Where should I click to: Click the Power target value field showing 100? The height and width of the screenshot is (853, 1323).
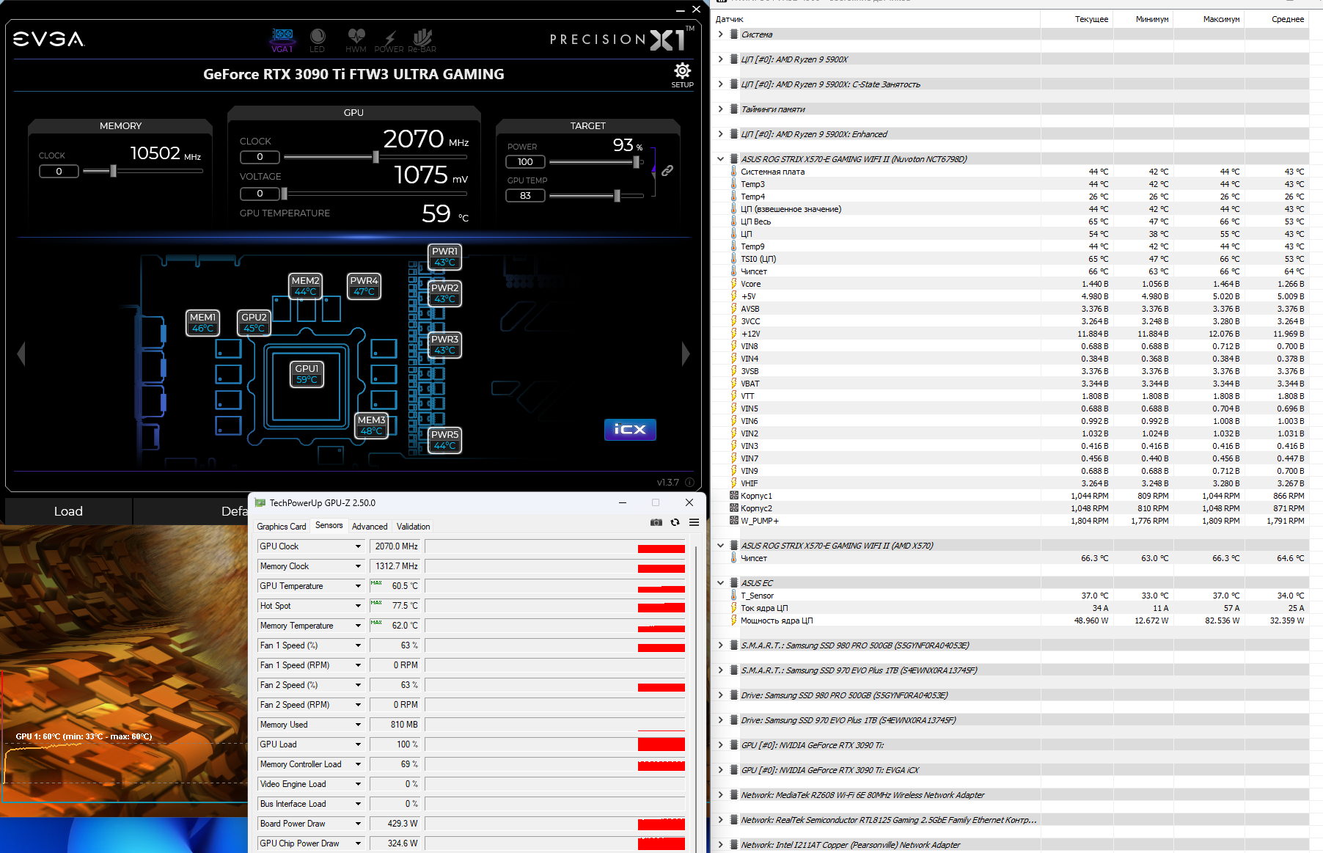(x=525, y=162)
